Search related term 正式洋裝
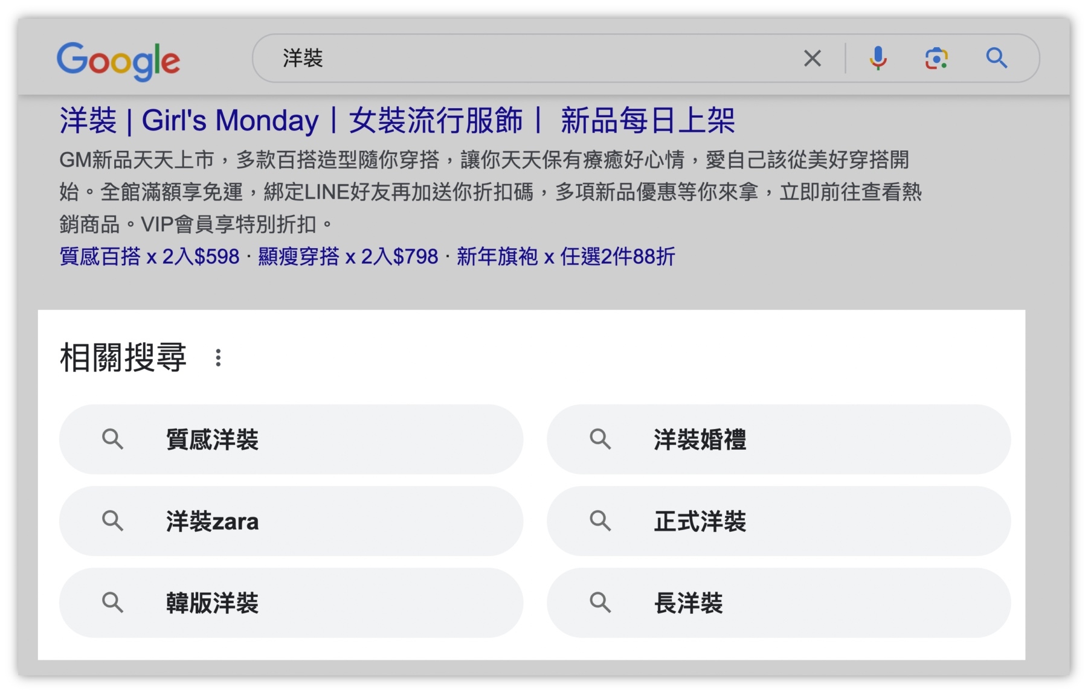1088x693 pixels. coord(779,521)
